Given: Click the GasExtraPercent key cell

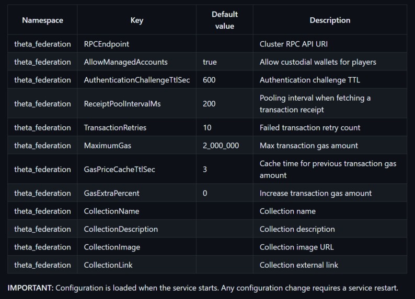Looking at the screenshot, I should [111, 193].
